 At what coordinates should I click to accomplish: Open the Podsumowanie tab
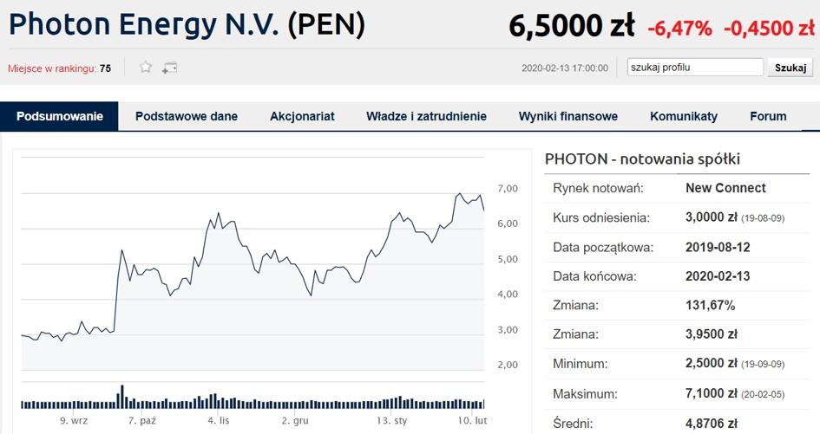(60, 116)
